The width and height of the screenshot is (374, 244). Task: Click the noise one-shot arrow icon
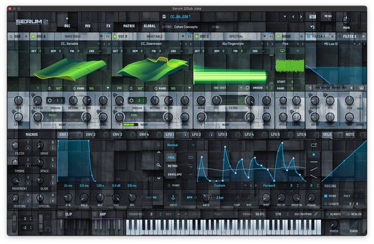[x=297, y=51]
